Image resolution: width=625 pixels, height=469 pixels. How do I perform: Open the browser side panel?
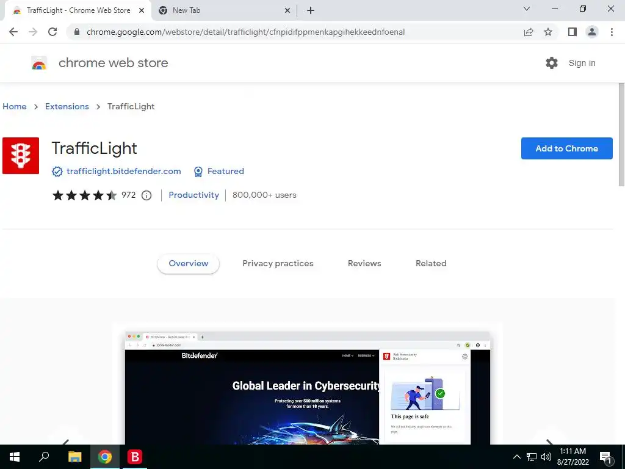[x=573, y=32]
